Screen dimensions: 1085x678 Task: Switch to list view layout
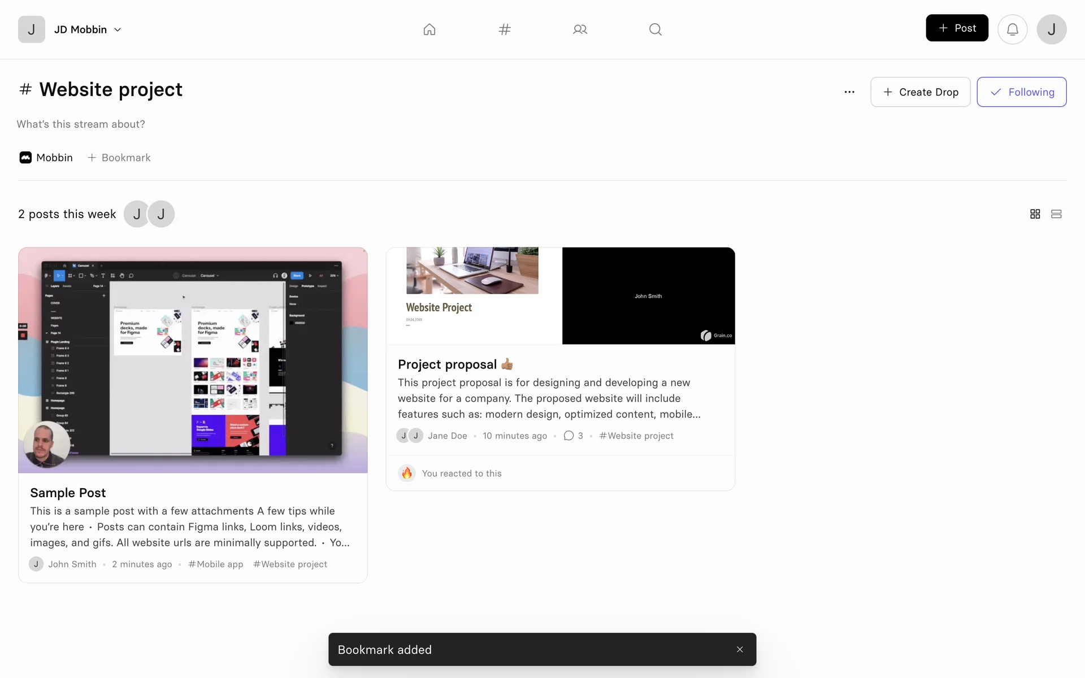(x=1056, y=214)
